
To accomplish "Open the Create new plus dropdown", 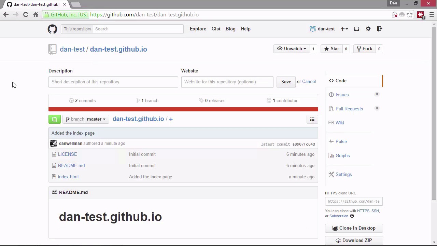I will [x=344, y=29].
